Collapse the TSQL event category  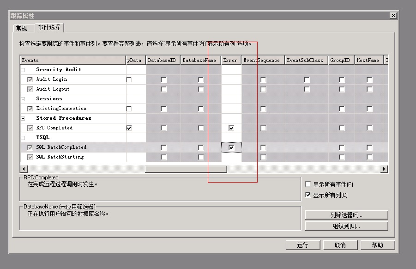pyautogui.click(x=23, y=137)
